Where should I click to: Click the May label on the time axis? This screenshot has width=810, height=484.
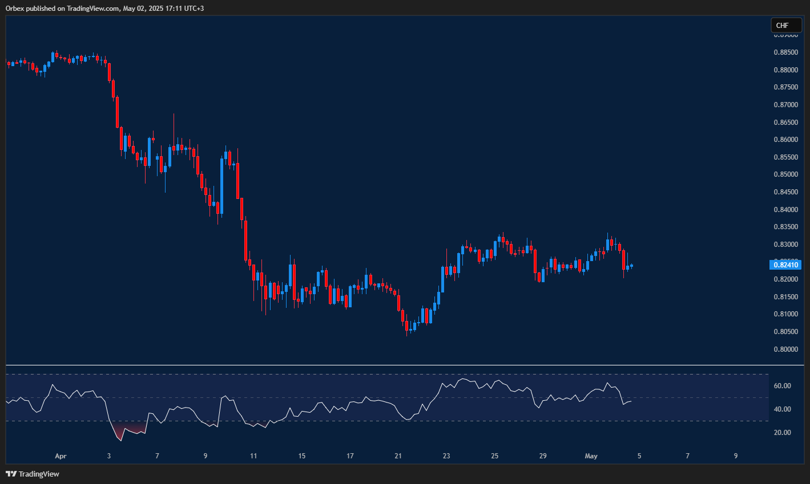click(591, 456)
